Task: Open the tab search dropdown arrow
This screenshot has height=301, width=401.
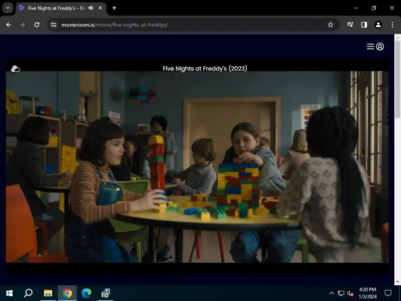Action: (8, 8)
